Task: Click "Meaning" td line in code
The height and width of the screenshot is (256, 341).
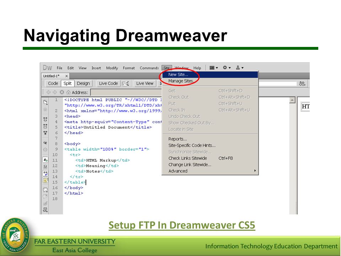Action: [97, 166]
